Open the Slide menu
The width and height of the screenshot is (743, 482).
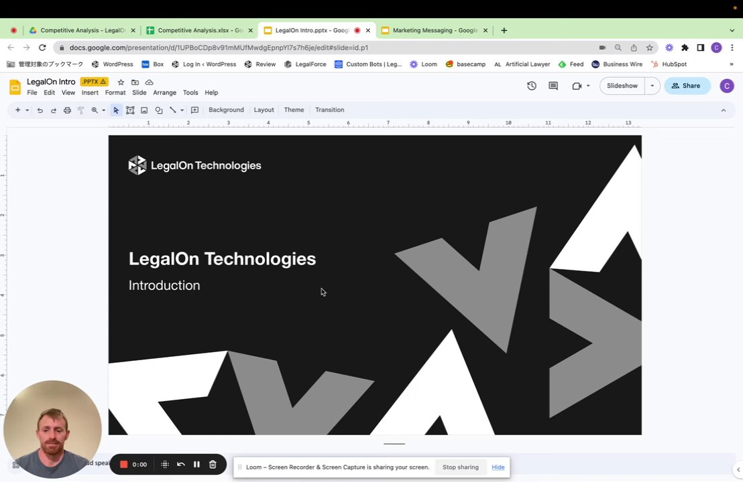tap(139, 92)
